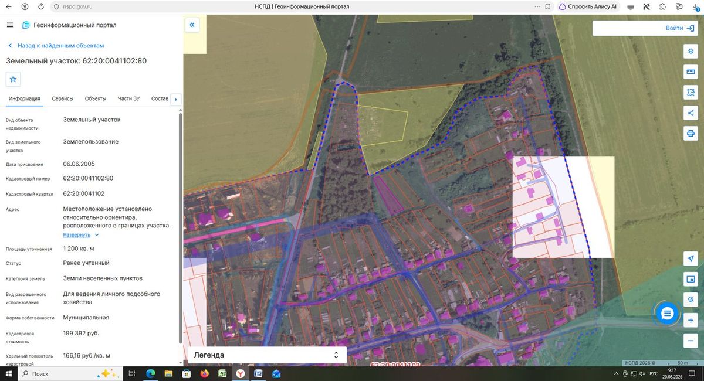
Task: Launch Firefox from the taskbar
Action: pos(204,373)
